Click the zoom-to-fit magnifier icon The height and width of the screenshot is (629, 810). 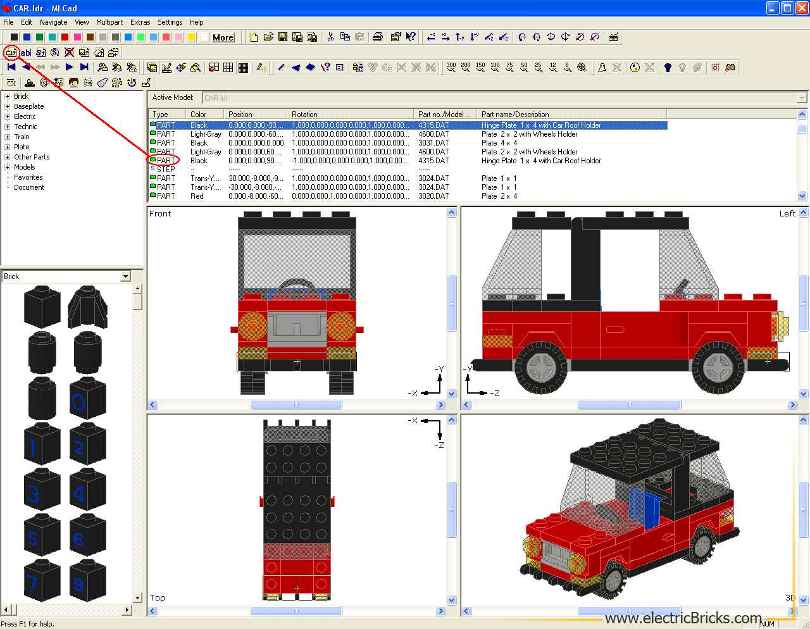tap(582, 68)
